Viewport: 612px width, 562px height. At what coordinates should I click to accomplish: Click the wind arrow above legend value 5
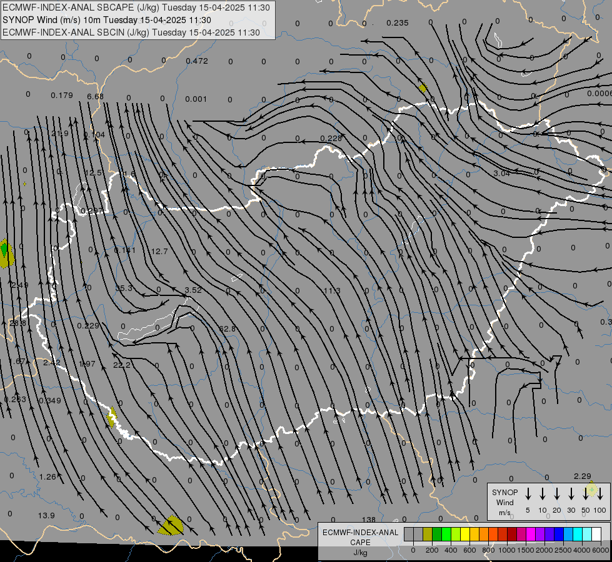pos(528,494)
